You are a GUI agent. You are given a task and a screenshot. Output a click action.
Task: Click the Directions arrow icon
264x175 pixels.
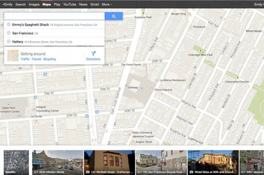pyautogui.click(x=93, y=54)
